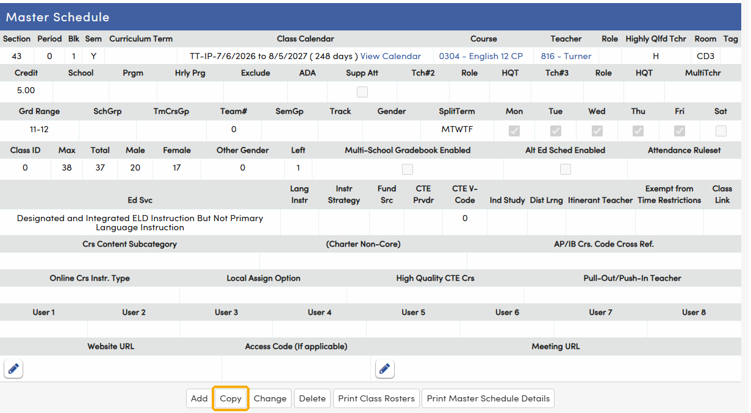Screen dimensions: 751x413
Task: Toggle the Tue checkbox
Action: click(x=556, y=130)
